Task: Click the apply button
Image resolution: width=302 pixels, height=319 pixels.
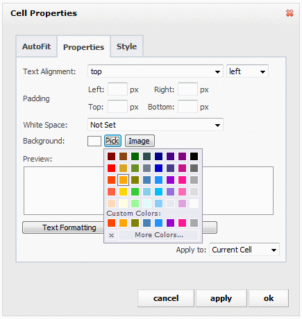Action: pyautogui.click(x=221, y=298)
